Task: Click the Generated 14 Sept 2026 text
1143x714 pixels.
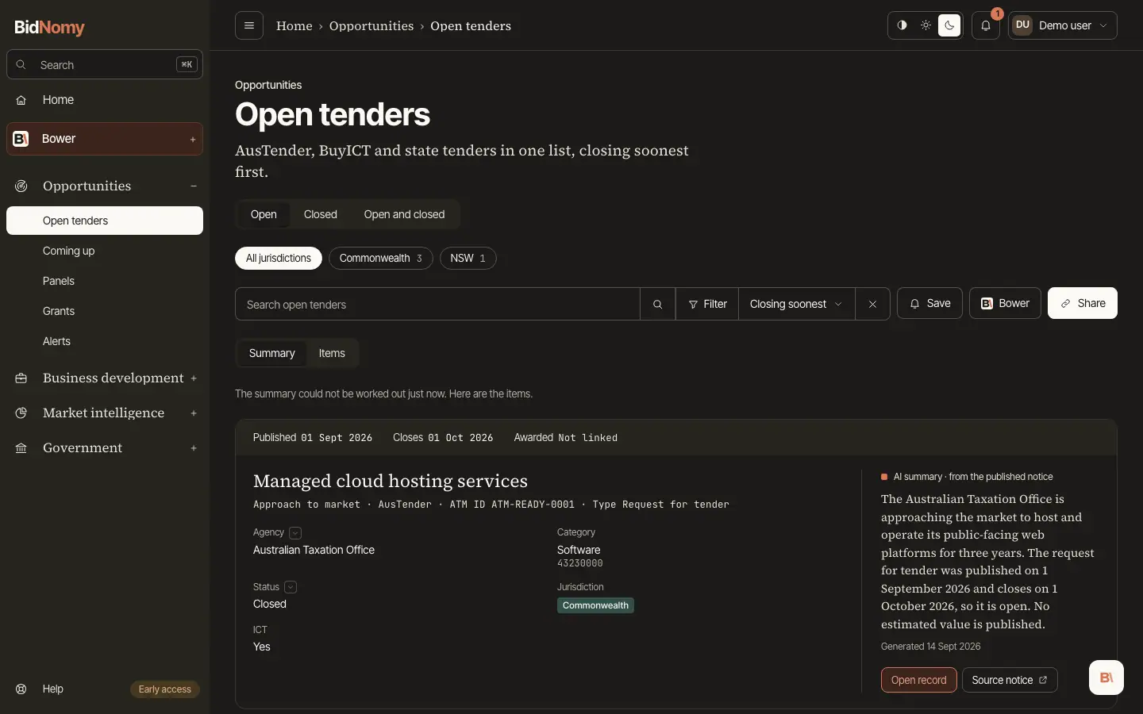Action: click(930, 647)
